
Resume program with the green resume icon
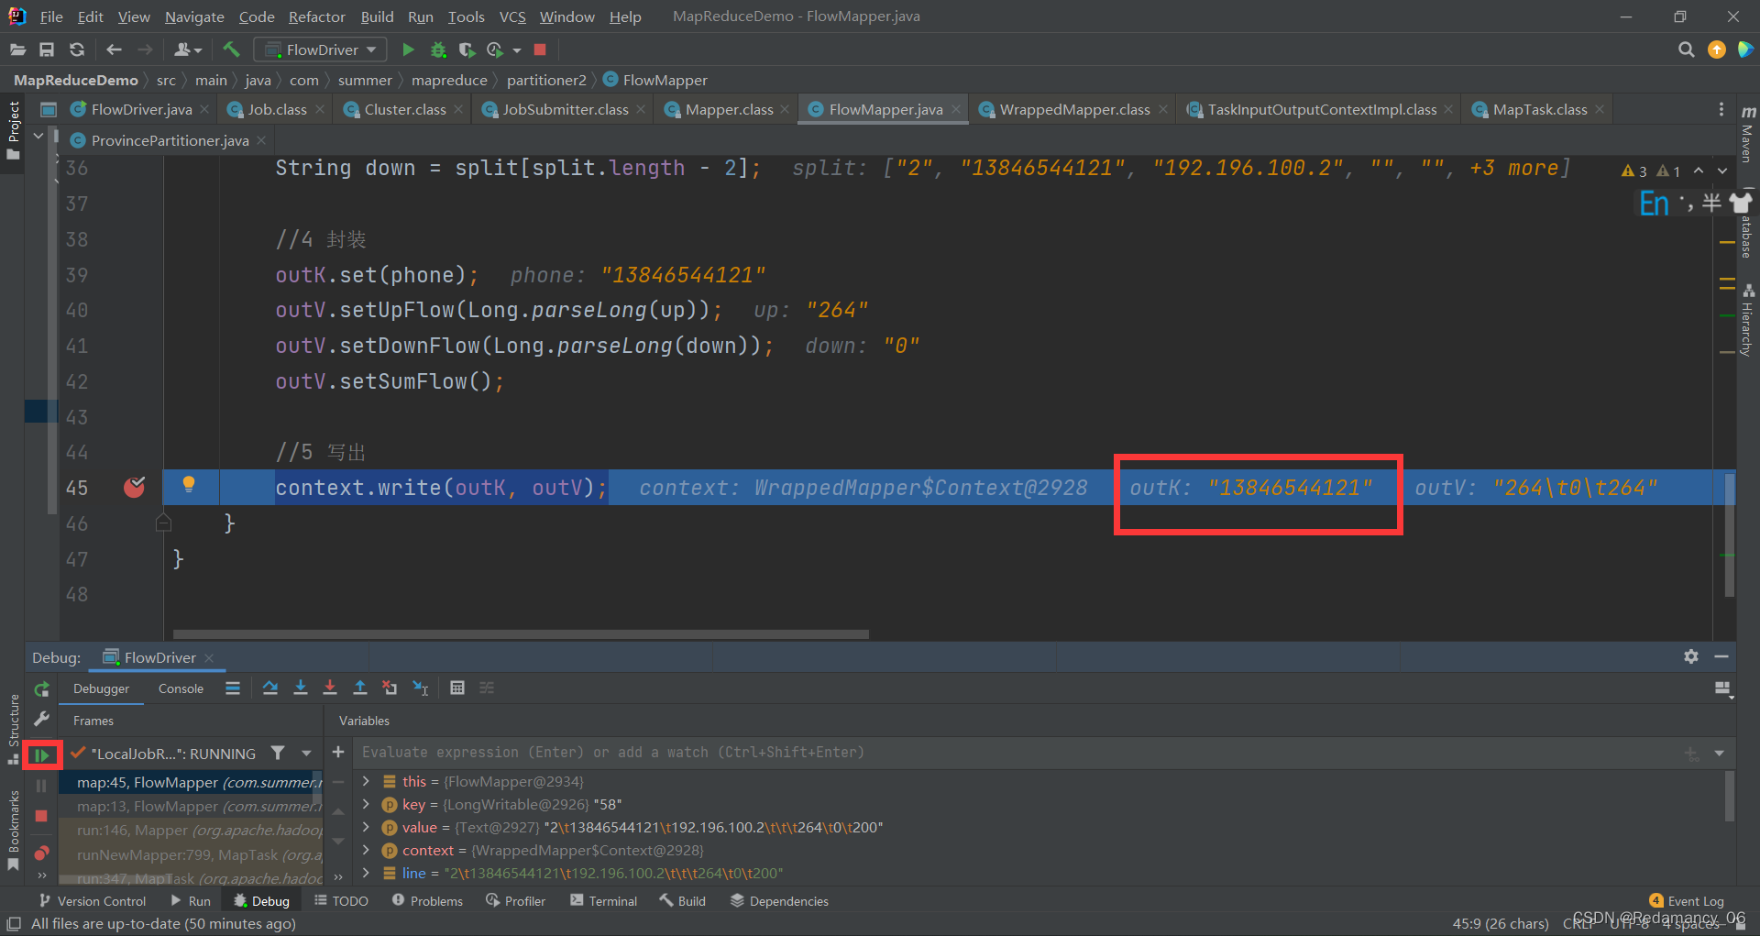(x=41, y=754)
